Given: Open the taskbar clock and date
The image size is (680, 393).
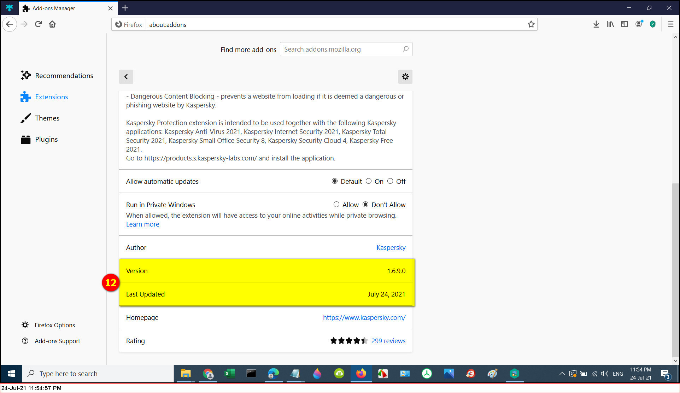Looking at the screenshot, I should click(640, 374).
